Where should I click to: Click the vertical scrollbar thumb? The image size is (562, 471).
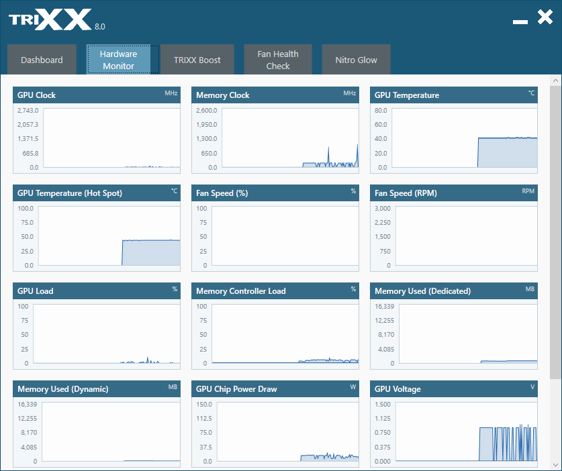tap(555, 232)
